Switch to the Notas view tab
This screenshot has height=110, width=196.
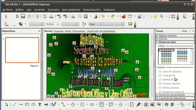click(68, 31)
